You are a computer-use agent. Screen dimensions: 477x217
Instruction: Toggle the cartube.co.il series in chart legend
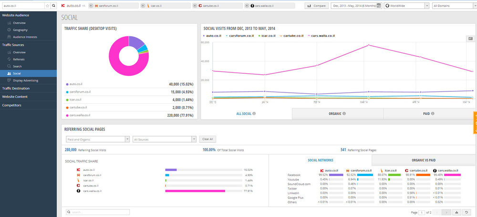(291, 36)
